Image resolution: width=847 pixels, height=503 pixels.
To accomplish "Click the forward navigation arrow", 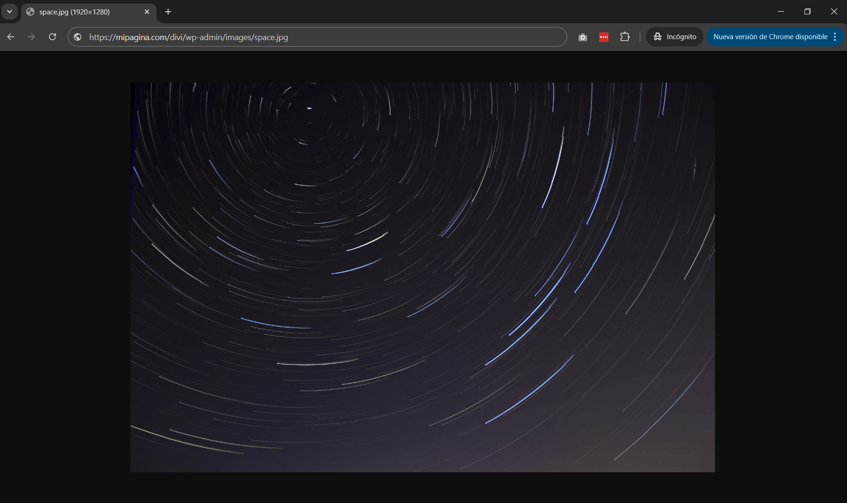I will click(x=31, y=37).
